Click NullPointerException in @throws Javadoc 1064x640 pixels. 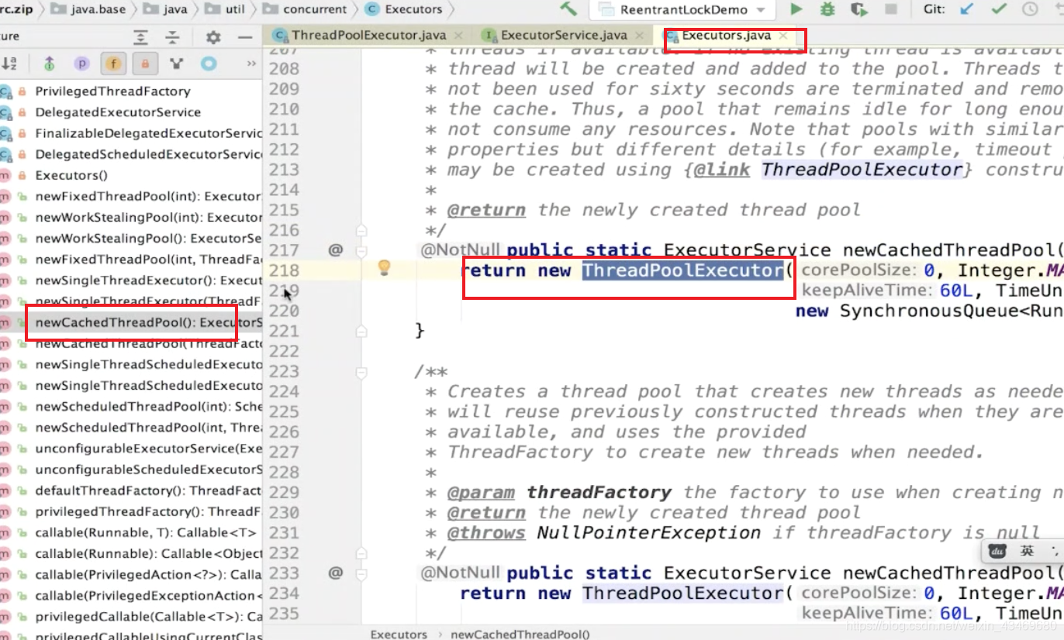[x=648, y=533]
